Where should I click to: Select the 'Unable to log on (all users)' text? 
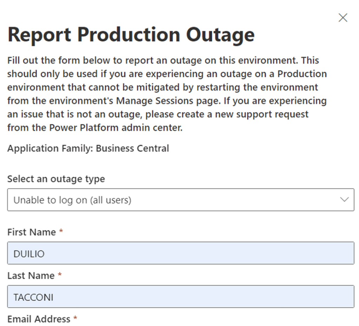tap(72, 200)
